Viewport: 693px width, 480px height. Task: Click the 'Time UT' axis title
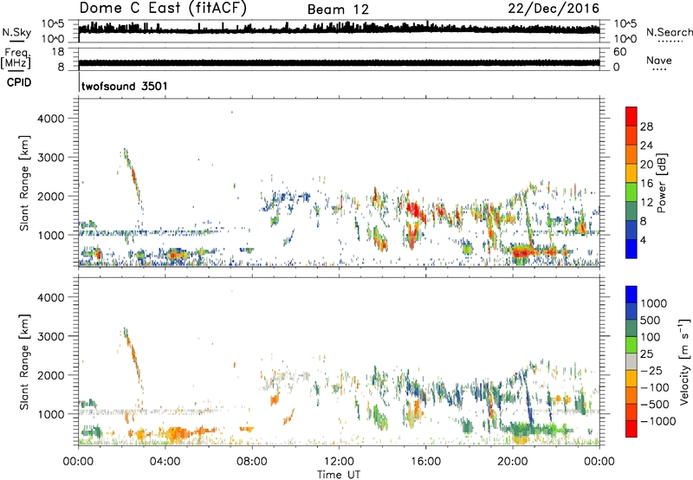pyautogui.click(x=339, y=475)
